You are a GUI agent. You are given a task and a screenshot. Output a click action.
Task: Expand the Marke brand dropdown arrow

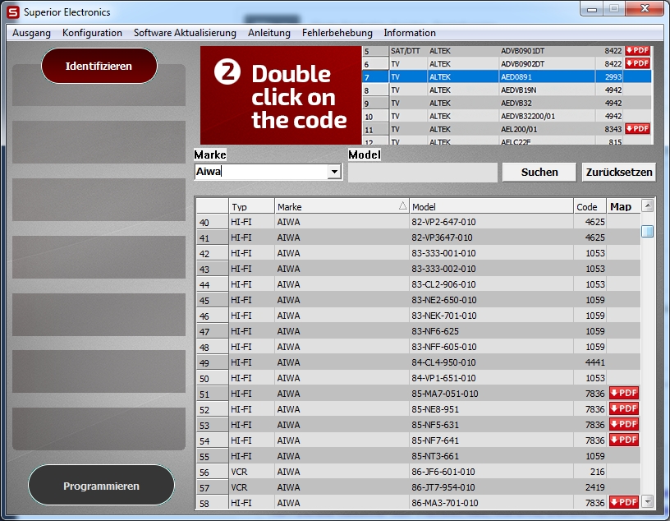(334, 173)
